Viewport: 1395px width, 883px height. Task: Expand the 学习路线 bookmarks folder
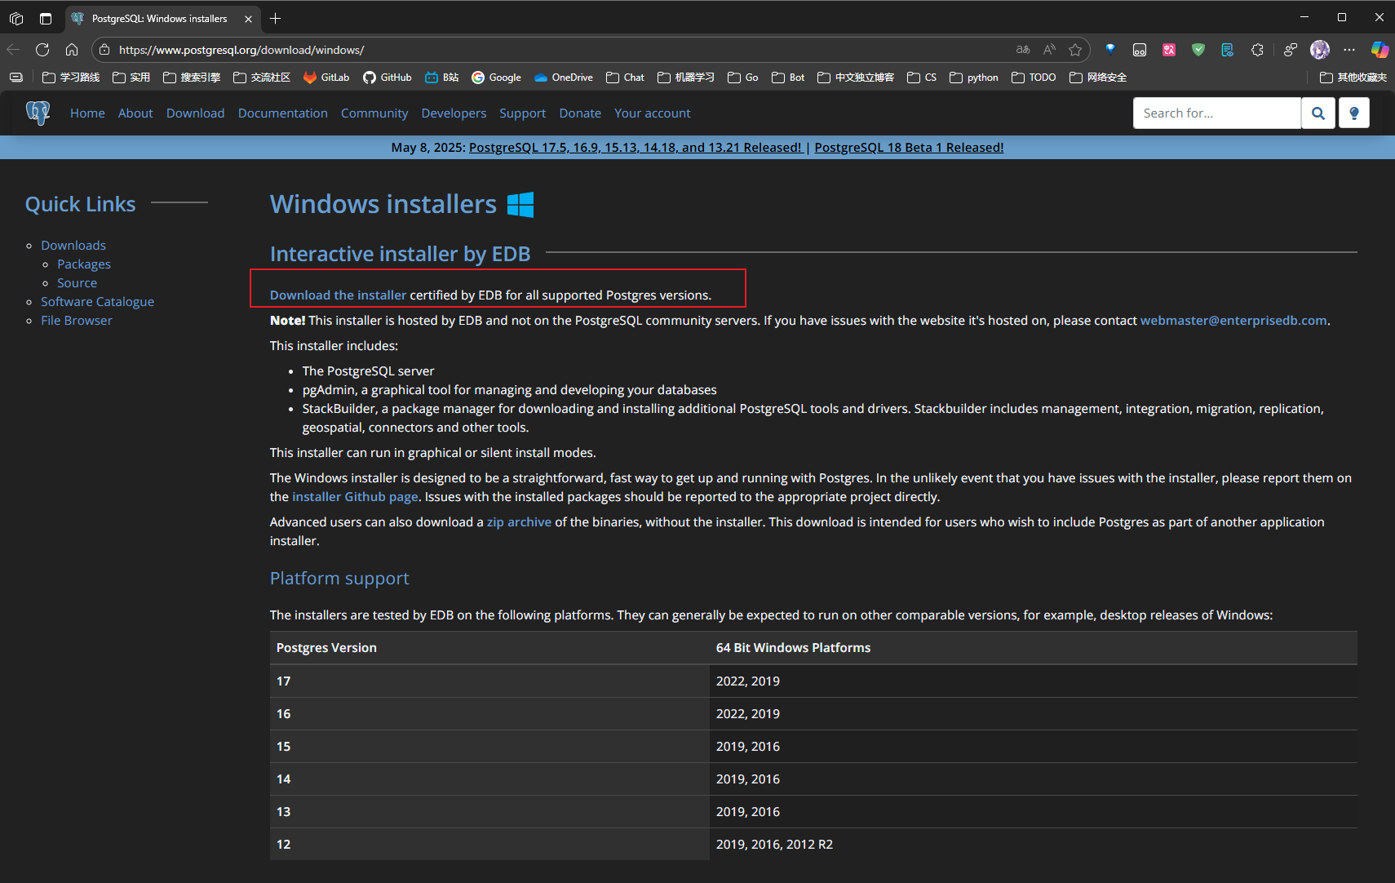(71, 78)
